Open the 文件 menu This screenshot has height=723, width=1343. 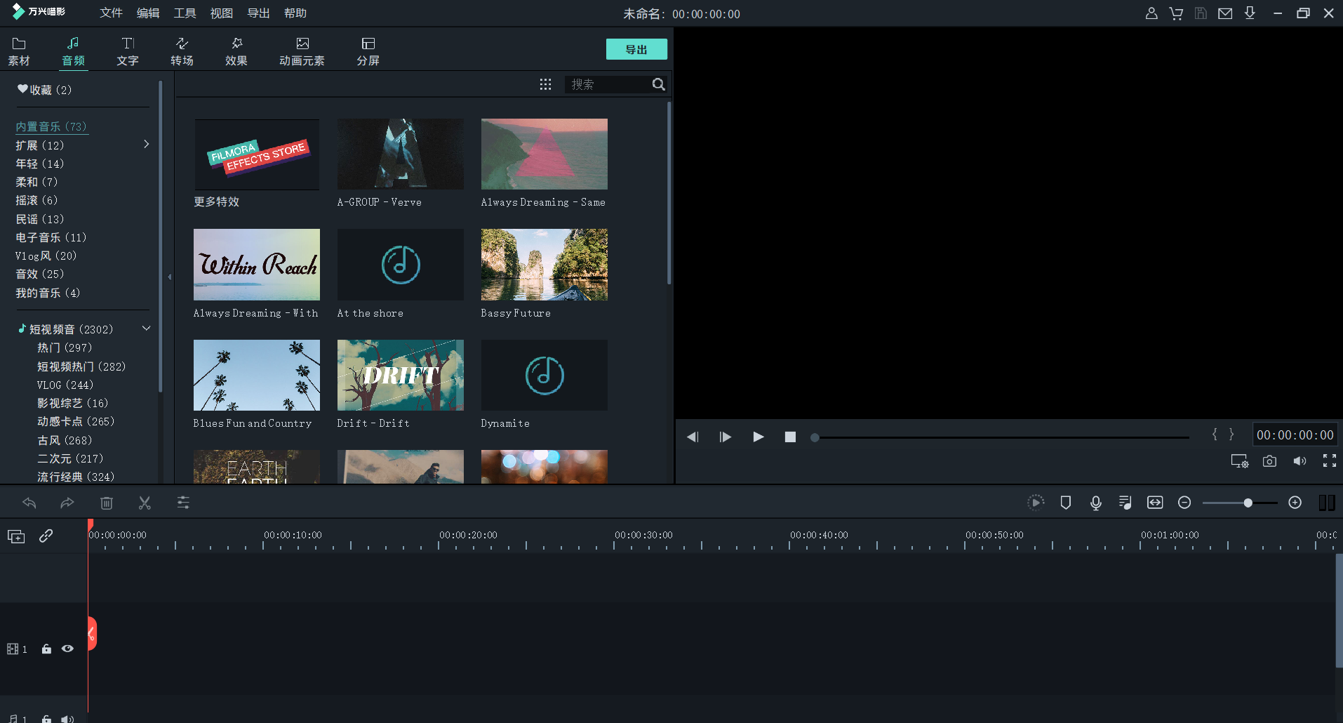point(111,13)
